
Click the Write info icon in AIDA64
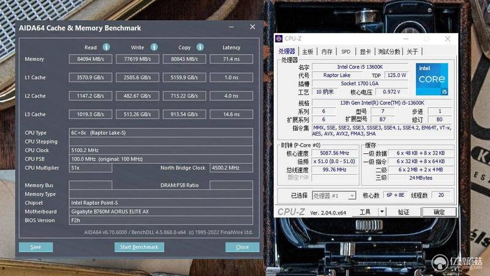[x=154, y=47]
